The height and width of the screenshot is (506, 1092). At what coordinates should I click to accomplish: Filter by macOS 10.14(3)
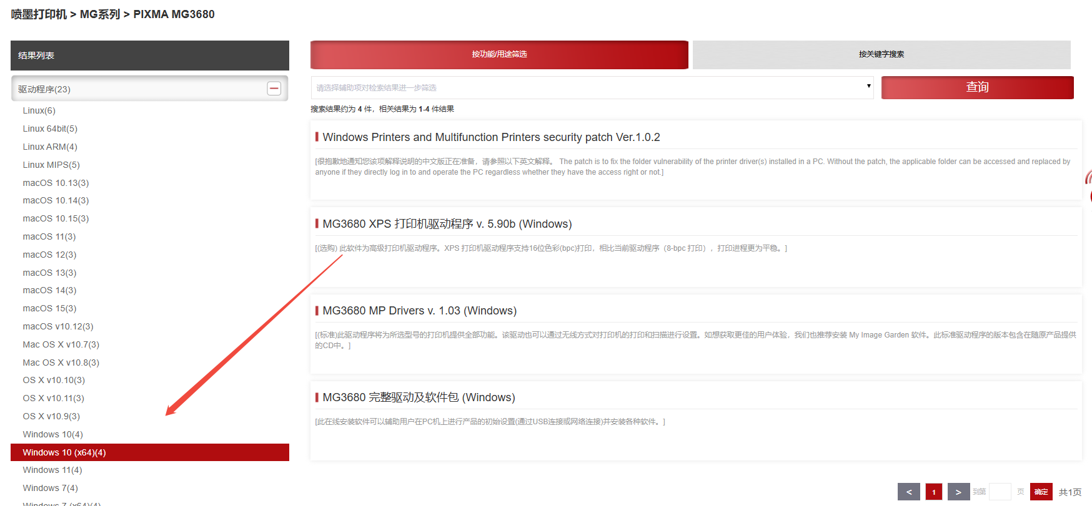pos(56,200)
